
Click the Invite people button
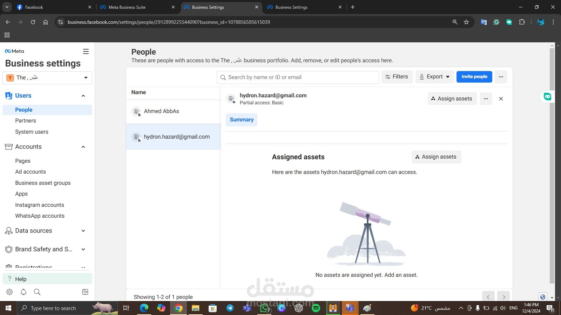click(x=474, y=77)
